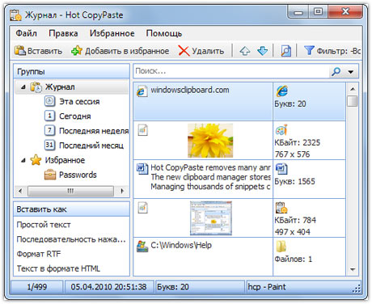The width and height of the screenshot is (372, 304).
Task: Select the Passwords folder
Action: (78, 175)
